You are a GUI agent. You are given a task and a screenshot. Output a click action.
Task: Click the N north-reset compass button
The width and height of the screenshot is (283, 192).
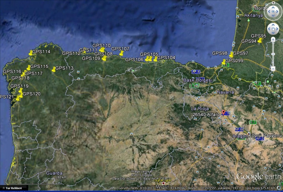273,3
